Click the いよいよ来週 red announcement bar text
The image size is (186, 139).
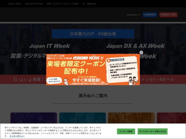tap(29, 79)
